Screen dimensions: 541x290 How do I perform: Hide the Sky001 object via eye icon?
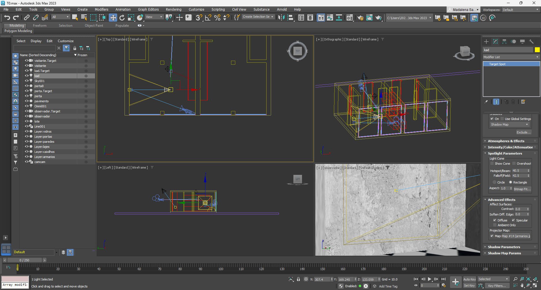tap(26, 81)
